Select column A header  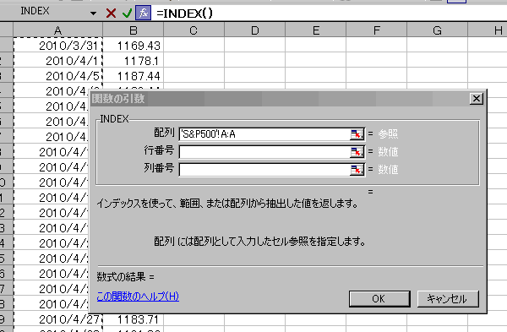coord(57,30)
